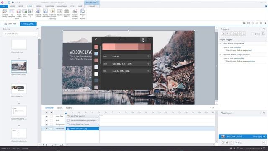Expand Round Same Side Corner object arrow
The width and height of the screenshot is (268, 151).
(98, 125)
